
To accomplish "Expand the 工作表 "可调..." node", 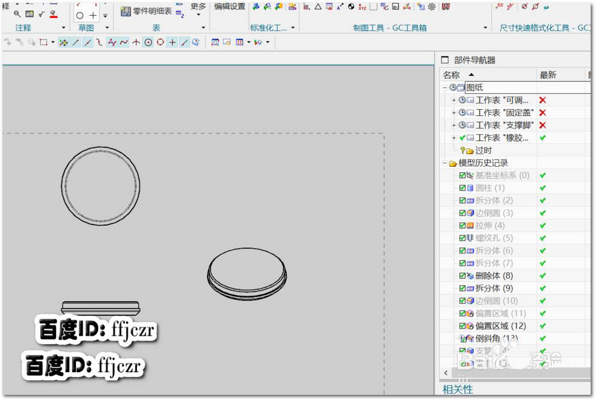I will point(454,100).
